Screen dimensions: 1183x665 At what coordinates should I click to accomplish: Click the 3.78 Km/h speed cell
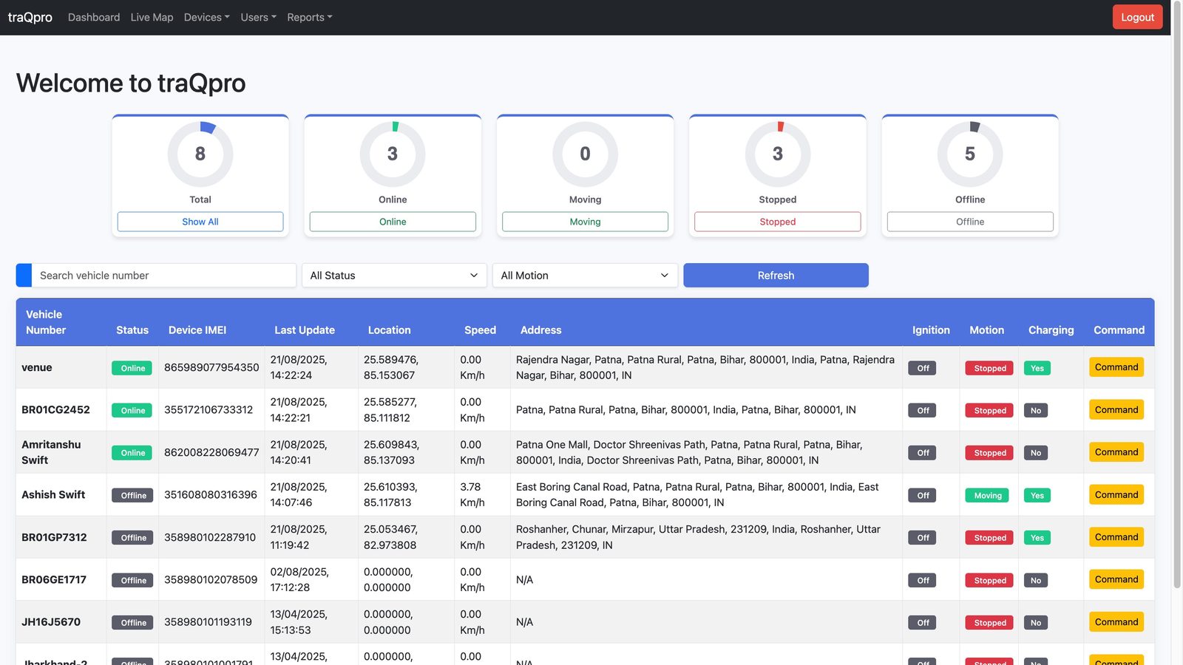482,494
